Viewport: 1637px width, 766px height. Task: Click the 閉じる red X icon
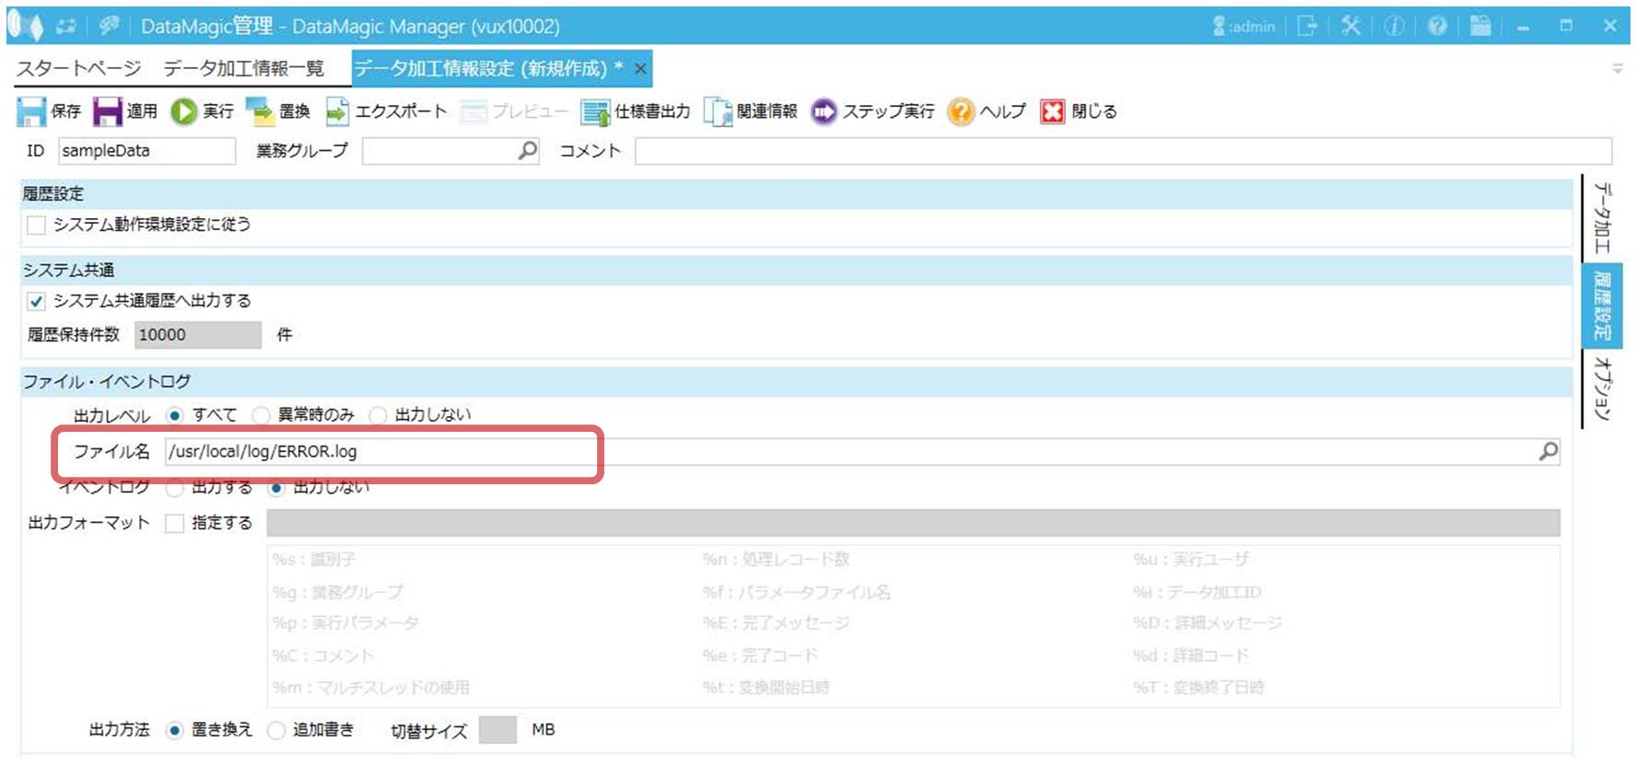[x=1052, y=111]
